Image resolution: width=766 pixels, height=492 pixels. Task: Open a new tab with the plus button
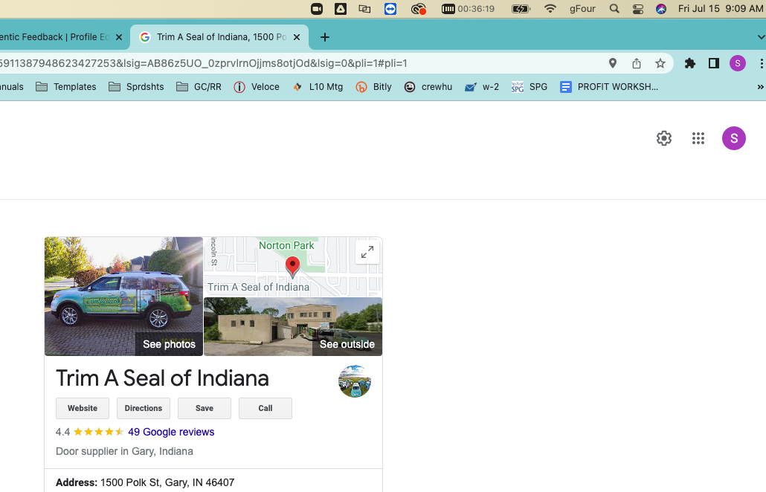(325, 37)
